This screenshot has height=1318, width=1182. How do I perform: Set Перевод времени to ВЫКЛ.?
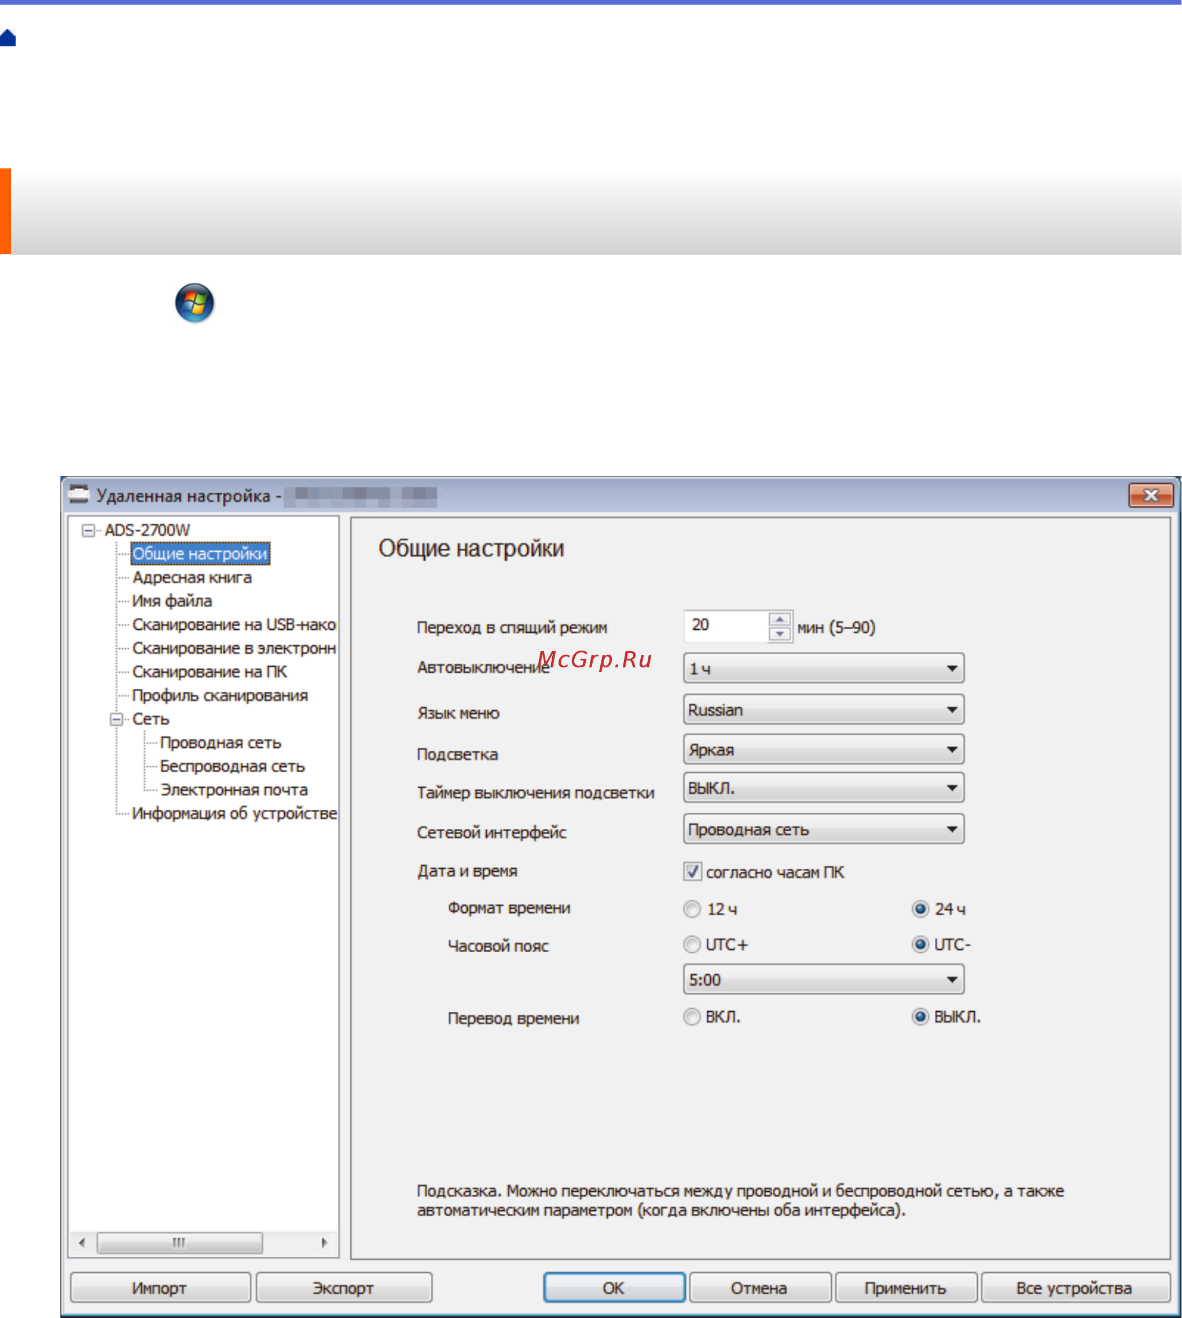[920, 1016]
